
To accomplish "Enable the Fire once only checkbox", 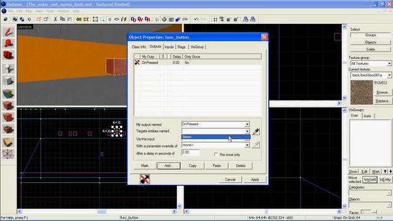I will click(x=216, y=155).
